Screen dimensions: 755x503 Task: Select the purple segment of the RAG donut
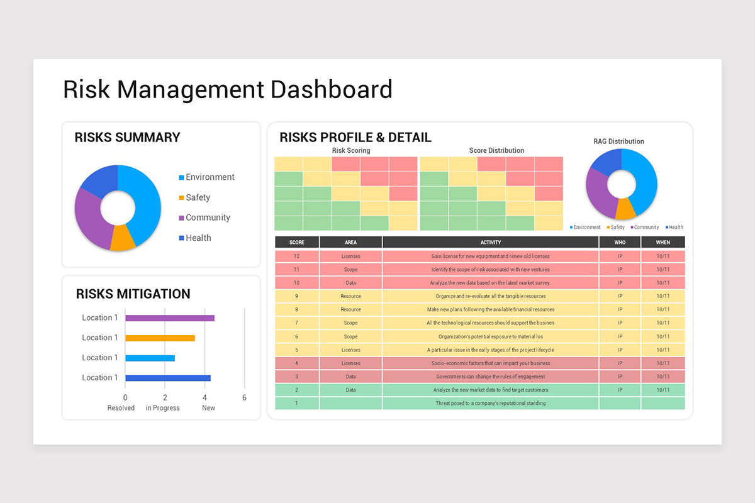click(x=598, y=189)
